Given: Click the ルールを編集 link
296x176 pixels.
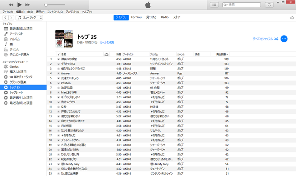Looking at the screenshot, I should [x=107, y=42].
